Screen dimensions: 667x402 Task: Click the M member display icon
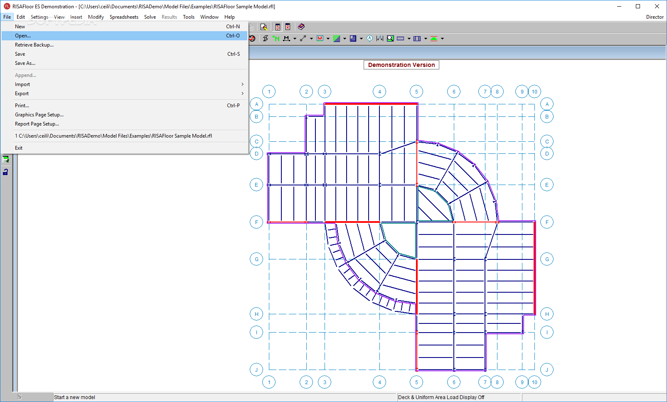286,38
